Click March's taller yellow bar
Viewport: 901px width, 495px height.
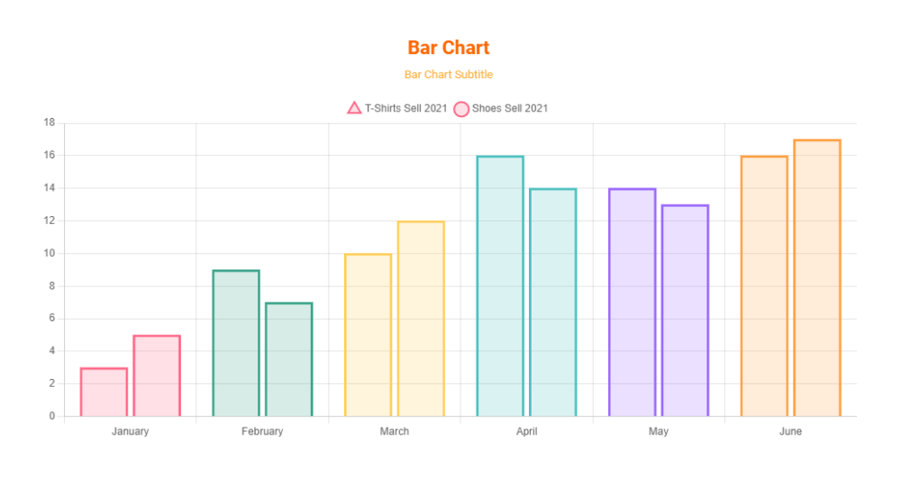(x=421, y=319)
